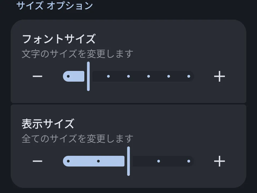Click the 表示サイズ slider handle

pyautogui.click(x=128, y=161)
